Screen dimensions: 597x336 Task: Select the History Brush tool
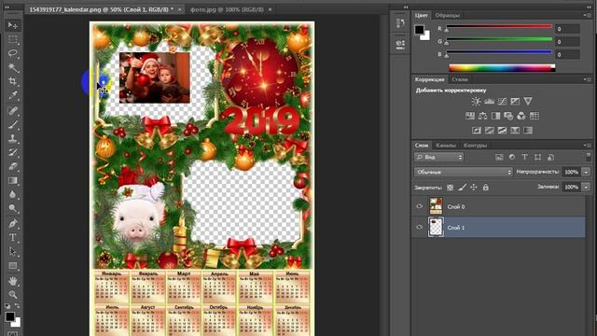13,152
